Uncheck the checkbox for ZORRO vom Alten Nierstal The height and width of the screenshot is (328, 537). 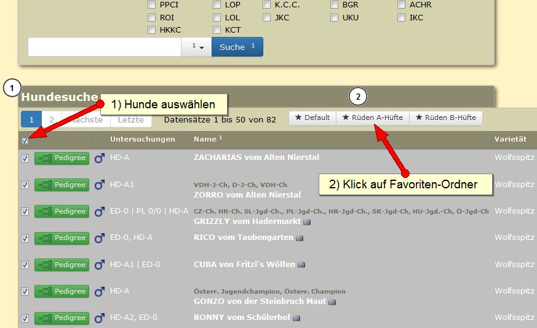(25, 185)
